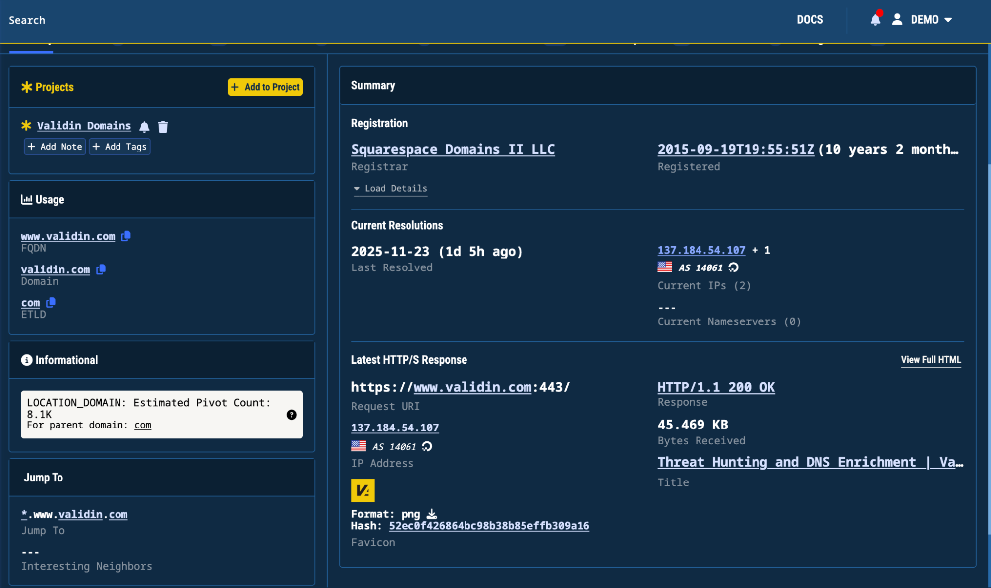This screenshot has width=991, height=588.
Task: Toggle alert bell for Validin Domains project
Action: (144, 127)
